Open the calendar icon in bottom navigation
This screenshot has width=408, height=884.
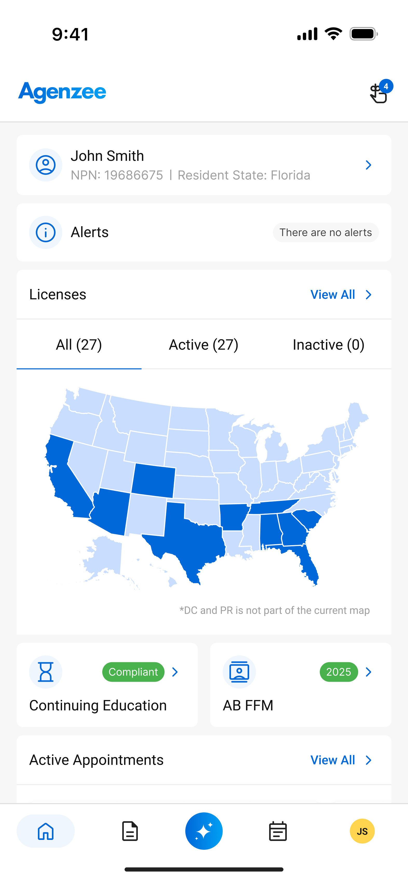[278, 831]
